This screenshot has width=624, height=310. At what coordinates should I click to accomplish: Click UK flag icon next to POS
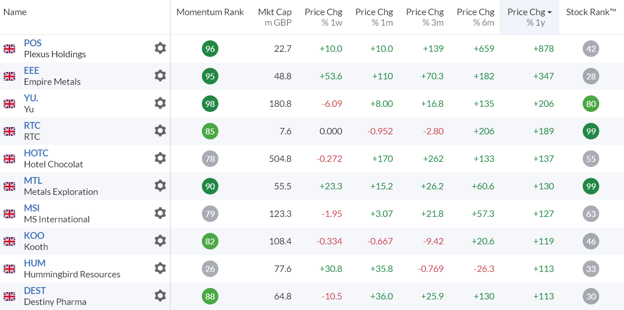click(x=9, y=49)
